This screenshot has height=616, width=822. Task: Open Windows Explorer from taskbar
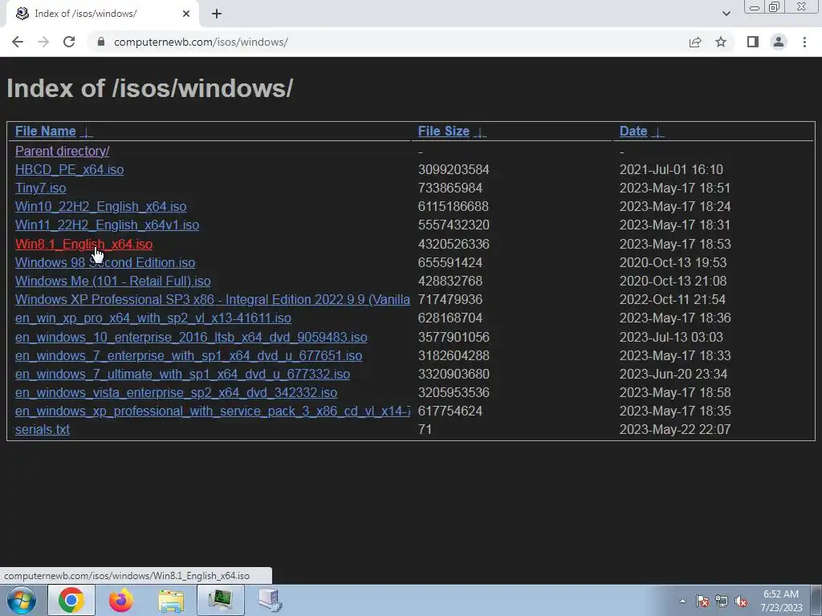pos(171,601)
